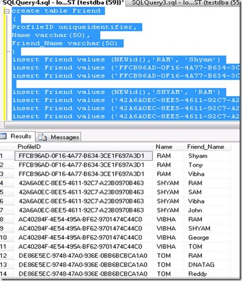The height and width of the screenshot is (281, 242).
Task: Click 'Vibha' in row 3
Action: [207, 174]
